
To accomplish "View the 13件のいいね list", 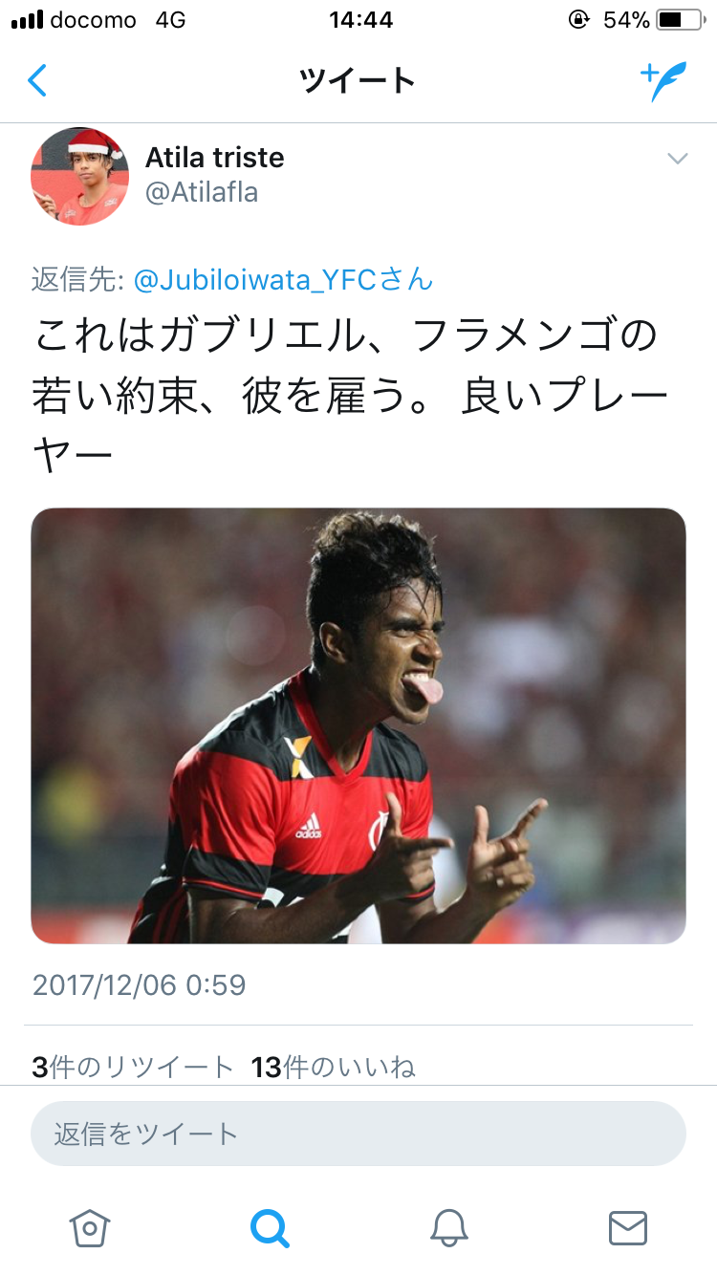I will pyautogui.click(x=333, y=1067).
